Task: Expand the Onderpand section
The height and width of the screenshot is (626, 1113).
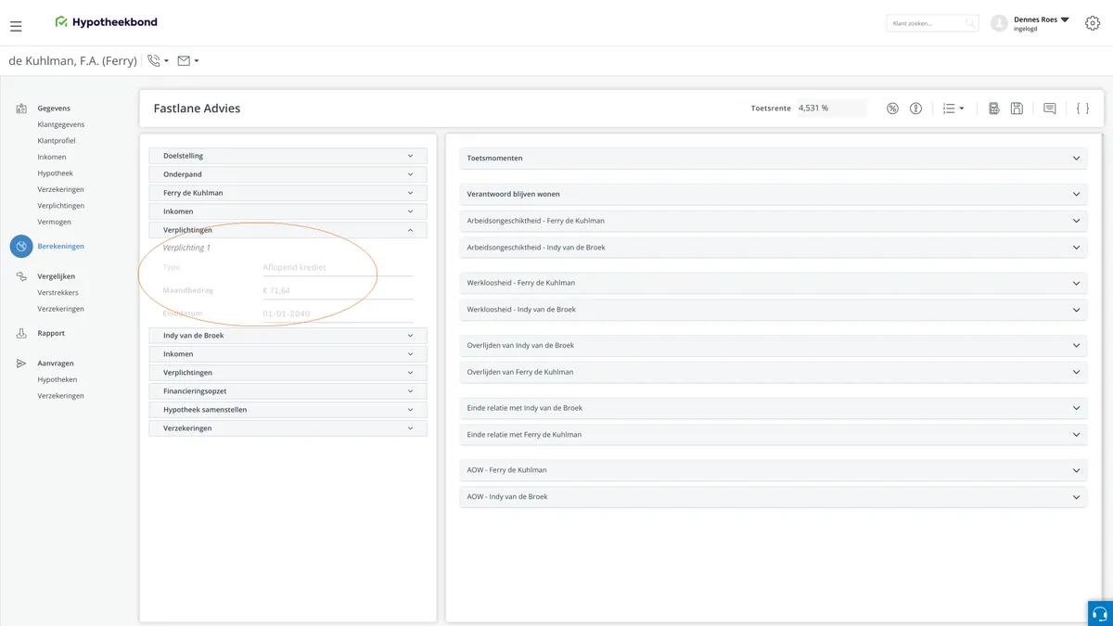Action: [288, 174]
